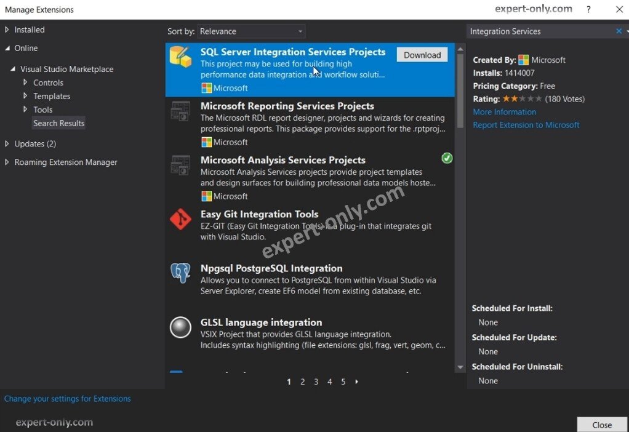This screenshot has height=432, width=629.
Task: Click the help question mark icon
Action: click(588, 9)
